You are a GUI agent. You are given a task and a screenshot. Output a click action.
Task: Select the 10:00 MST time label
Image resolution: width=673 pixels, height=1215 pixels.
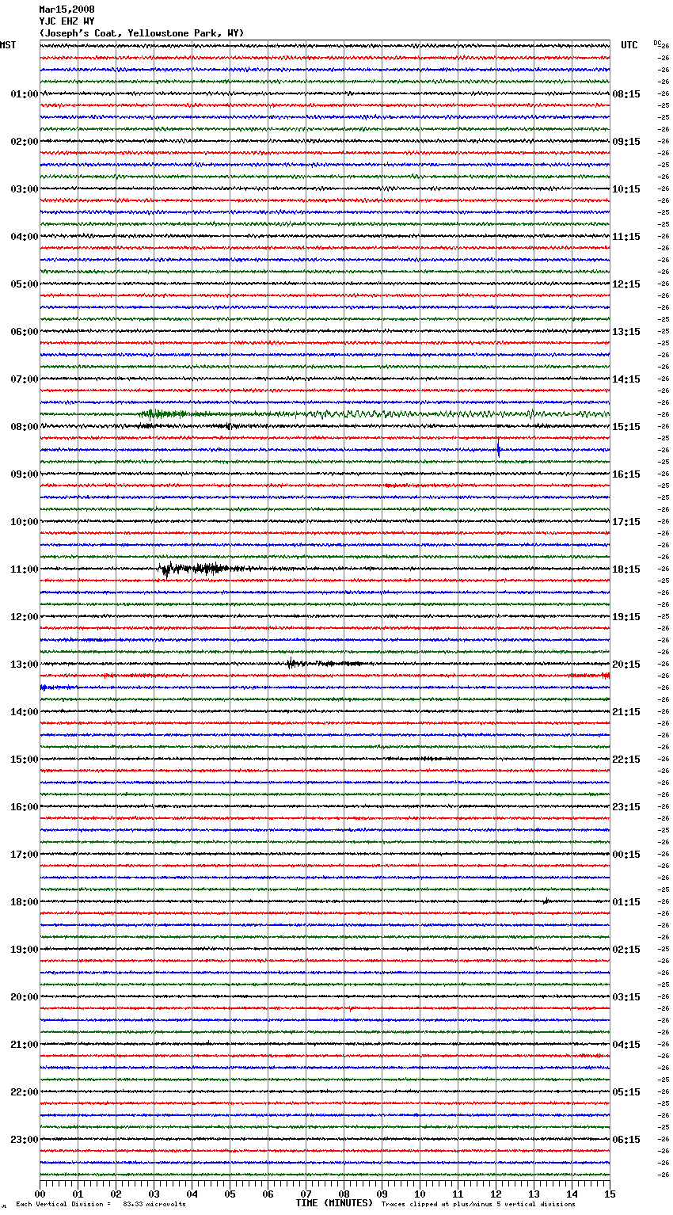pyautogui.click(x=24, y=522)
